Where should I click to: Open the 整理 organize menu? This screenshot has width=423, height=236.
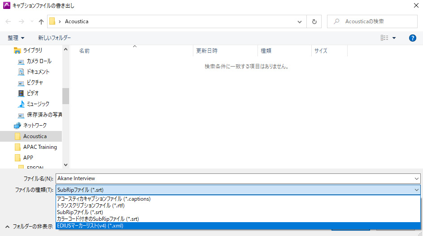click(x=16, y=38)
